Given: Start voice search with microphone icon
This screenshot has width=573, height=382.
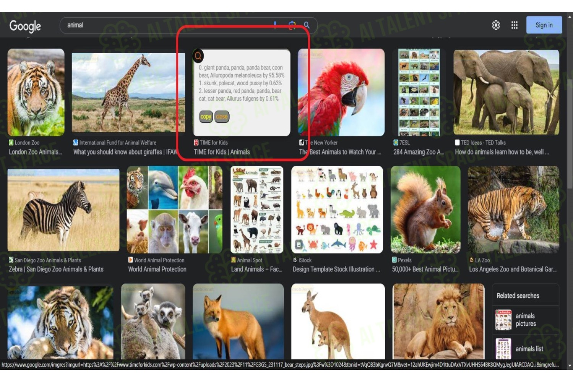Looking at the screenshot, I should [x=275, y=25].
